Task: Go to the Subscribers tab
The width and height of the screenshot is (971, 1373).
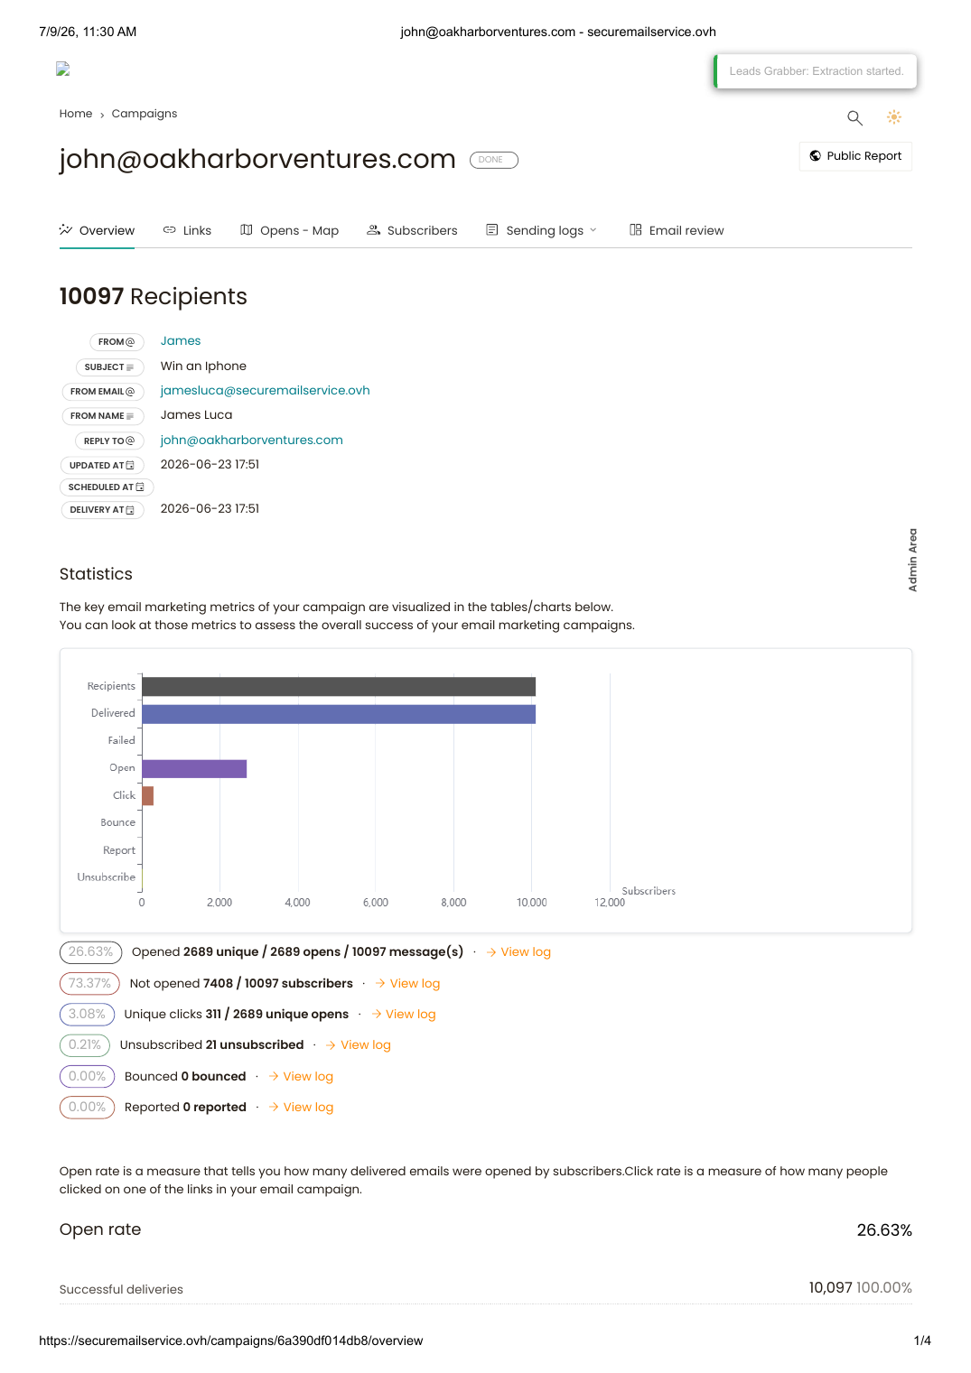Action: pyautogui.click(x=412, y=230)
